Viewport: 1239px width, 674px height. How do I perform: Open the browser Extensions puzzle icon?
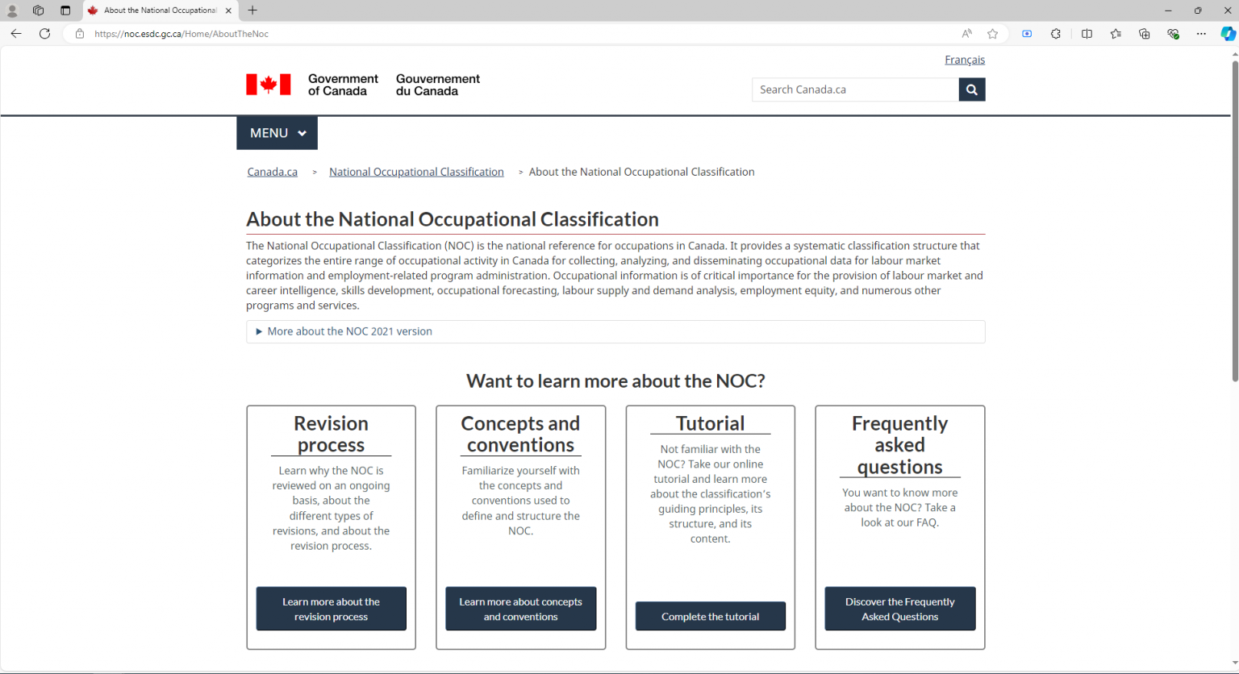(x=1055, y=34)
